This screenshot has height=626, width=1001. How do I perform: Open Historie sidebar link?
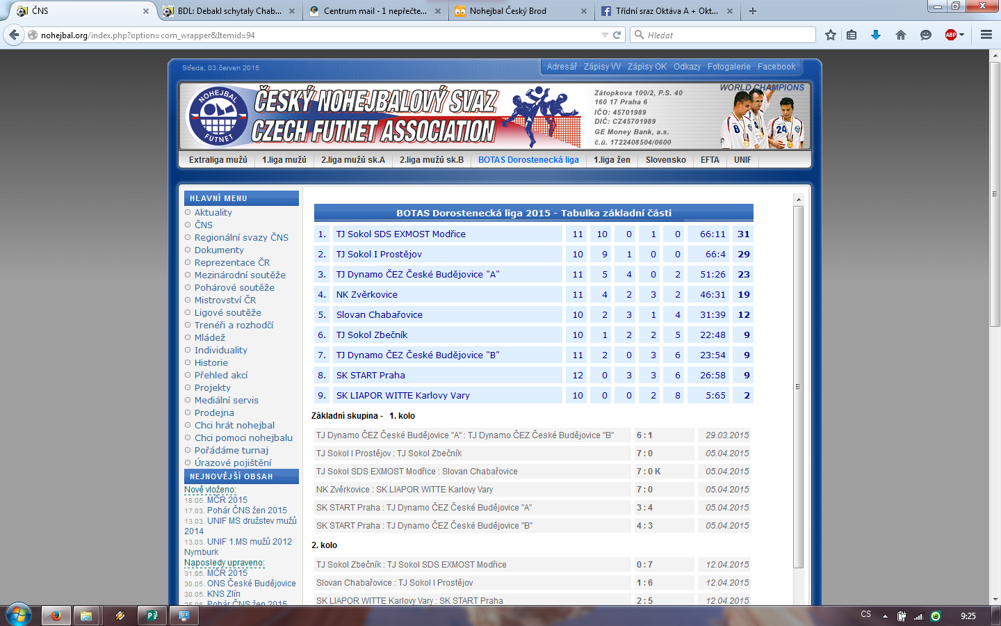(x=211, y=363)
